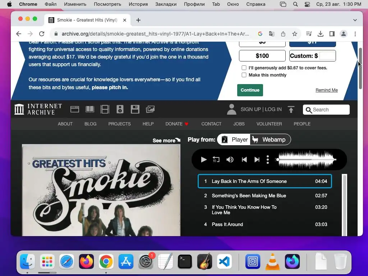Open the Texts book icon
The image size is (368, 276).
89,109
